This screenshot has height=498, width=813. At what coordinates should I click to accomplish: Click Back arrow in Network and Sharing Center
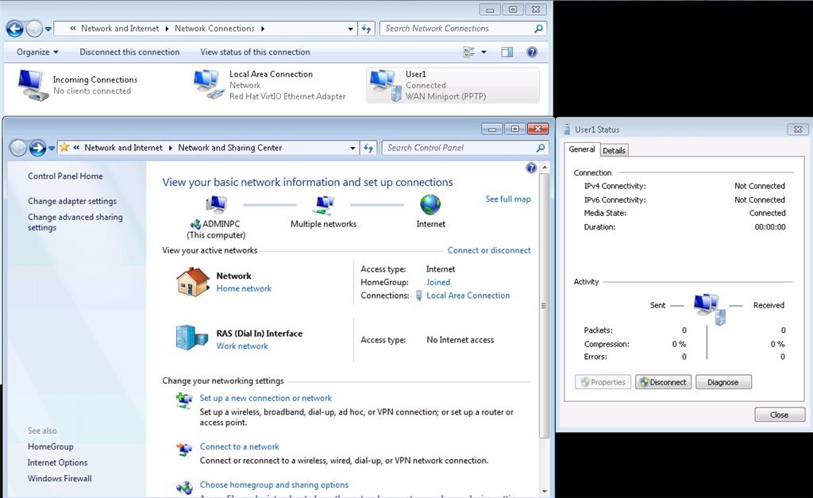point(17,149)
